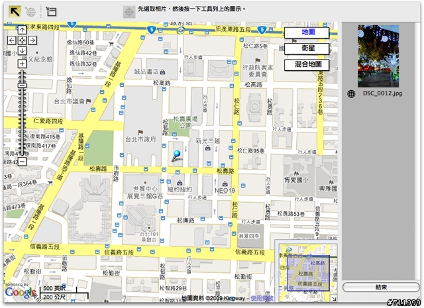
Task: Click the center map reset button
Action: [22, 40]
